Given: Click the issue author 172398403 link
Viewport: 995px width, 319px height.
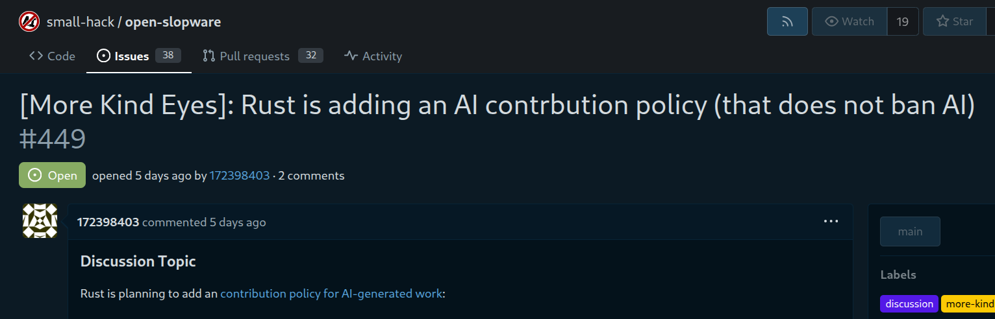Looking at the screenshot, I should 239,176.
